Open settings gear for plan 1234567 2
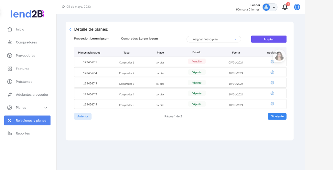This screenshot has height=170, width=333. click(x=272, y=93)
